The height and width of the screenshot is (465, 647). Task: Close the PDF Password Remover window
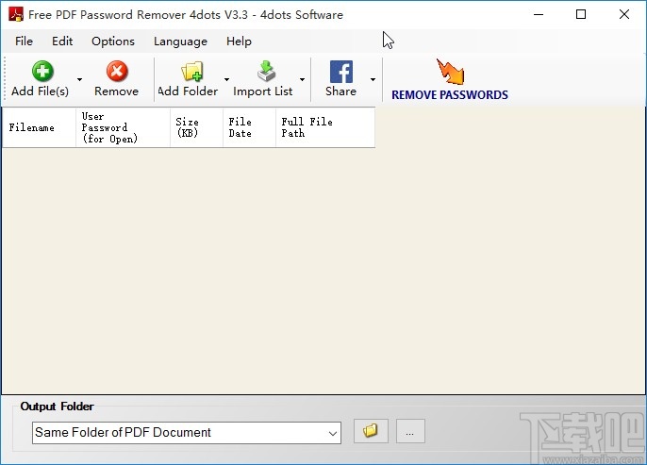coord(624,14)
